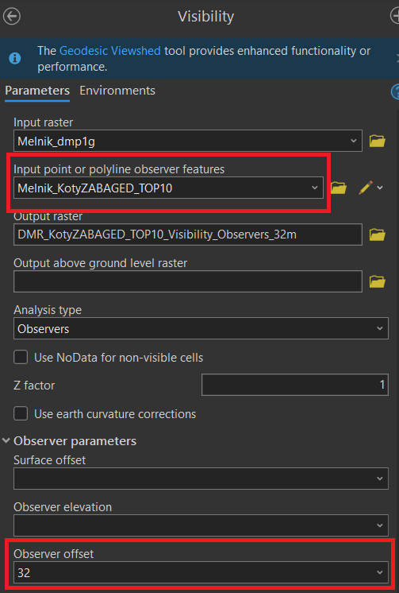The width and height of the screenshot is (399, 593).
Task: Browse folder for Input raster
Action: (377, 141)
